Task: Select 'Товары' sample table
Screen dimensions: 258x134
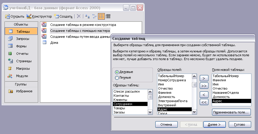Action: pyautogui.click(x=130, y=108)
